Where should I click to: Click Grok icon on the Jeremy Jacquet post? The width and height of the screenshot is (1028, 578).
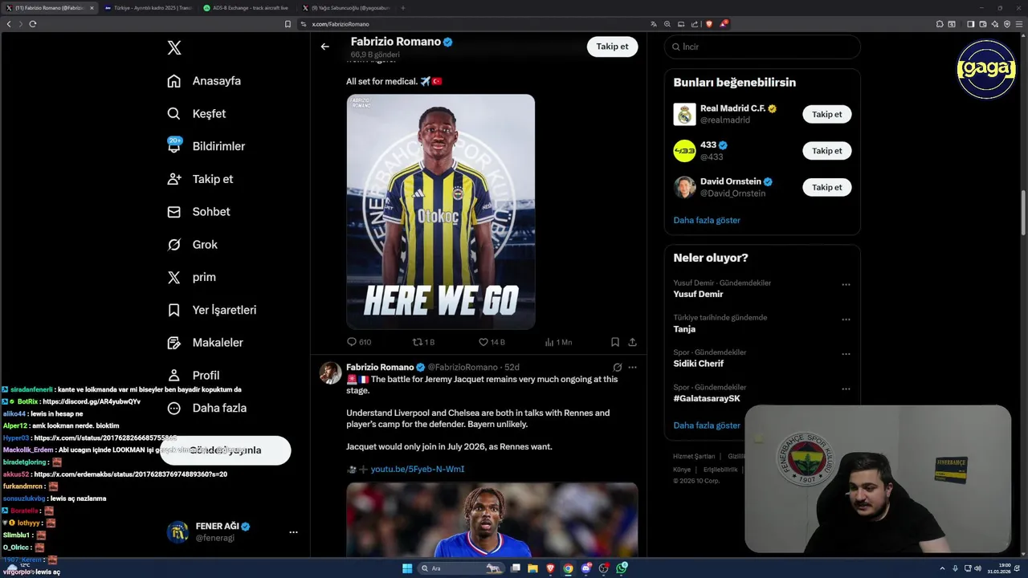(617, 368)
